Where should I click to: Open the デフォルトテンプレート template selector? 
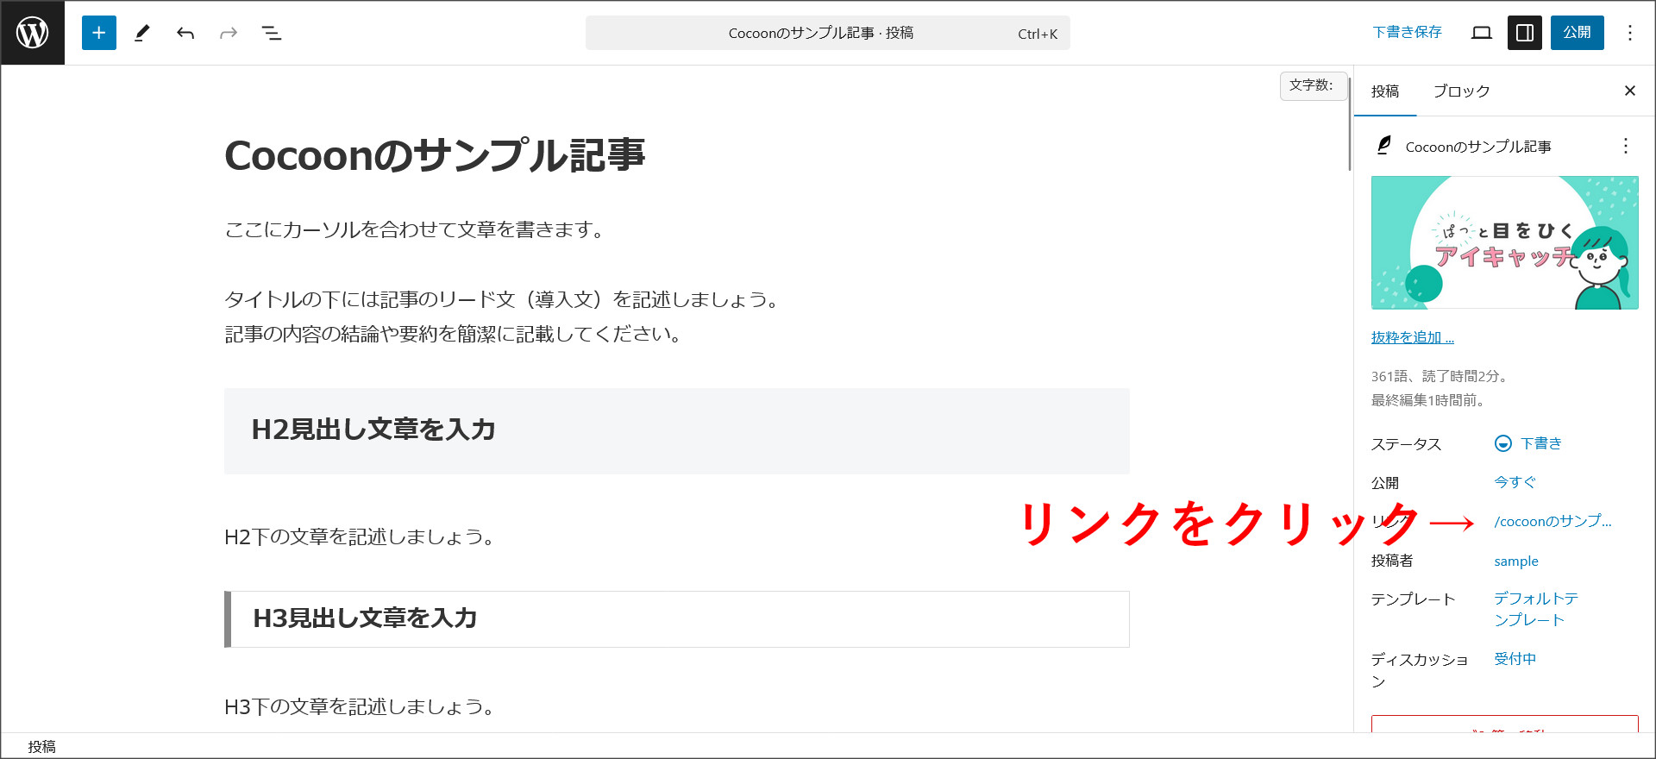[x=1536, y=609]
